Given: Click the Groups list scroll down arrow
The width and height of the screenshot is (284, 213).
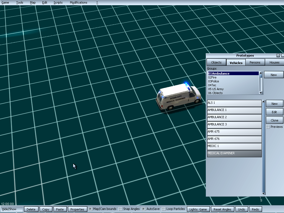Looking at the screenshot, I should [x=261, y=93].
